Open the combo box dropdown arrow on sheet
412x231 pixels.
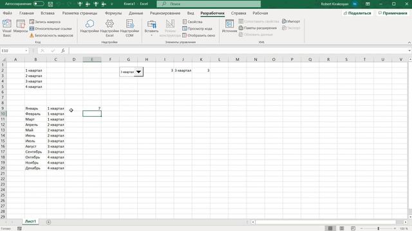138,72
